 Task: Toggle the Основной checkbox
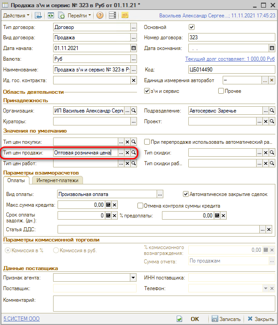[x=192, y=27]
